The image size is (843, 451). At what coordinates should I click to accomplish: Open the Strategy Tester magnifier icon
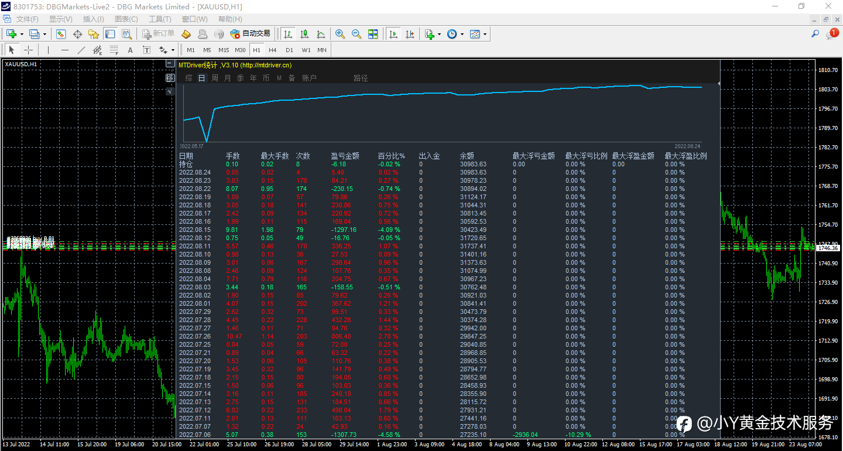126,34
